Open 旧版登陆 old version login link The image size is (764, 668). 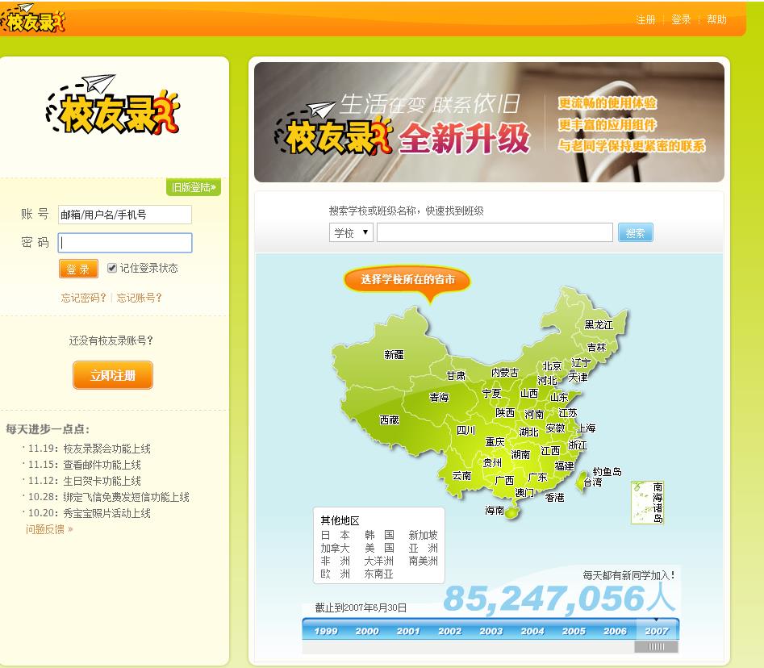coord(194,188)
